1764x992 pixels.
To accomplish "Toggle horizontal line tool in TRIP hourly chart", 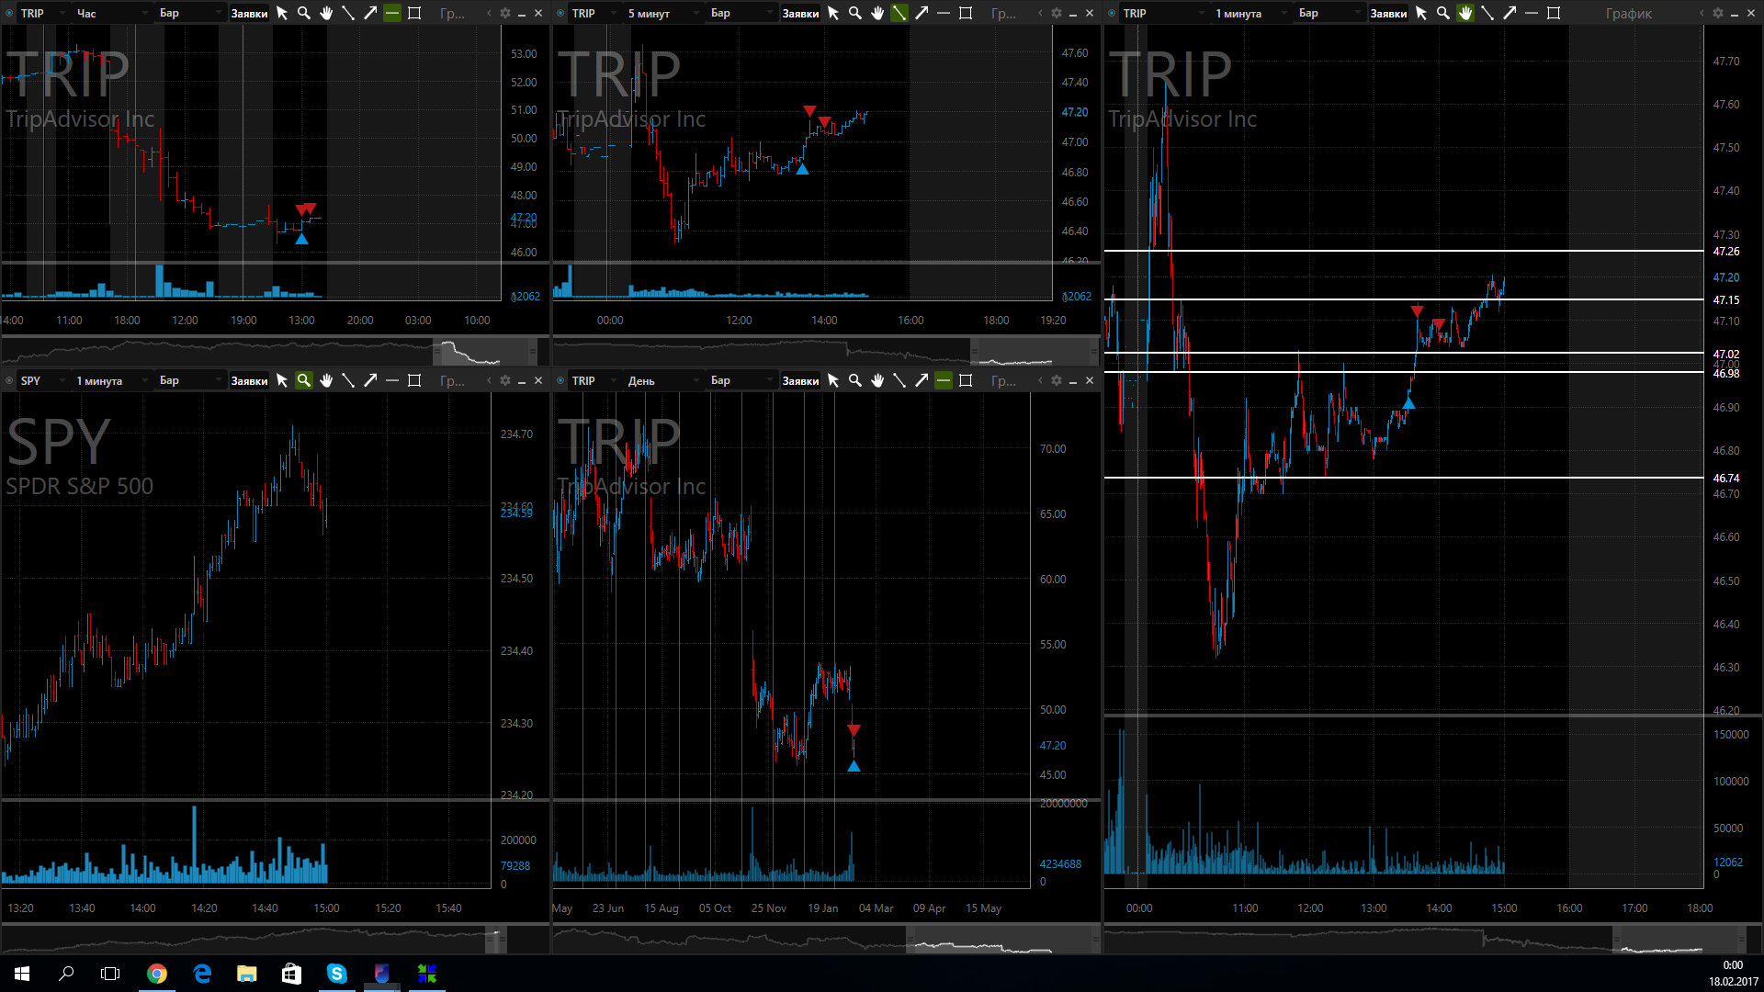I will point(392,13).
